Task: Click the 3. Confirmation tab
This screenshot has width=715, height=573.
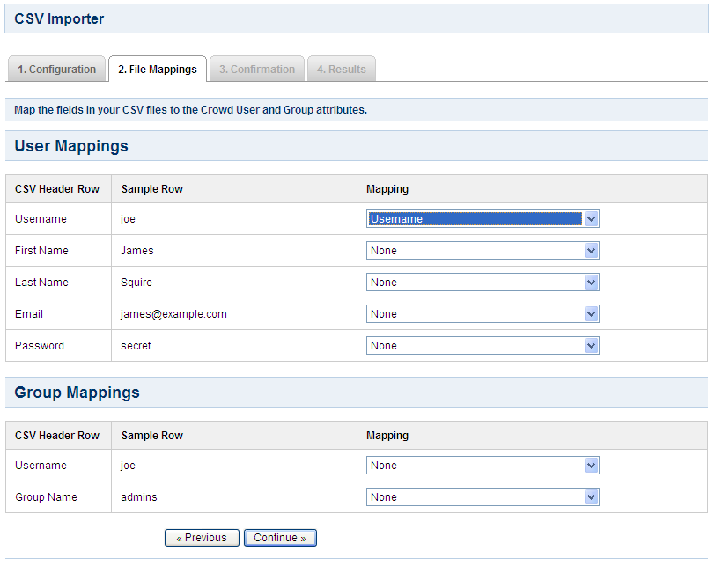Action: coord(257,70)
